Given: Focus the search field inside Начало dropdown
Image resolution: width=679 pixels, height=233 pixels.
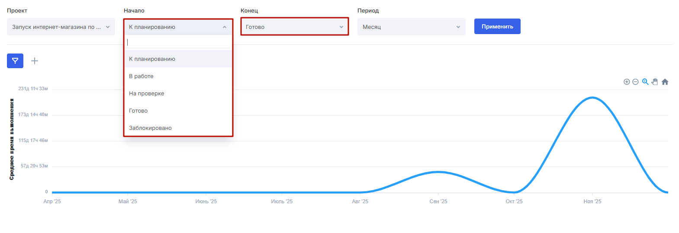Looking at the screenshot, I should [178, 42].
